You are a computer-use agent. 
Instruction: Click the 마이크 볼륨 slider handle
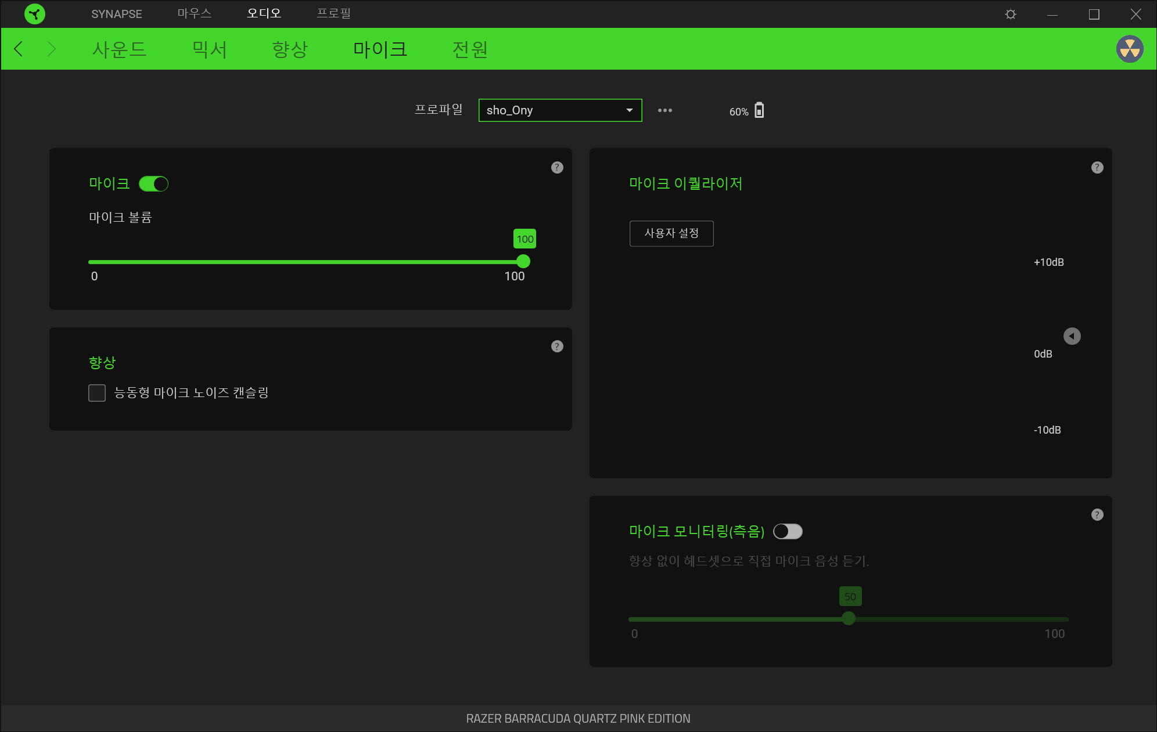tap(523, 261)
